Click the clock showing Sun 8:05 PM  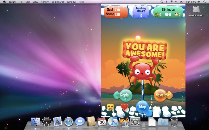(x=193, y=2)
